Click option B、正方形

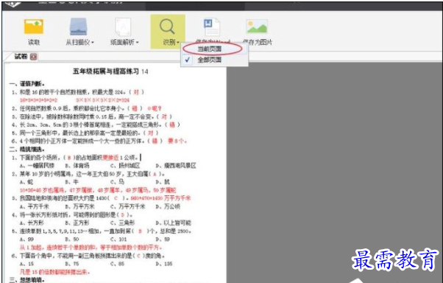[77, 223]
